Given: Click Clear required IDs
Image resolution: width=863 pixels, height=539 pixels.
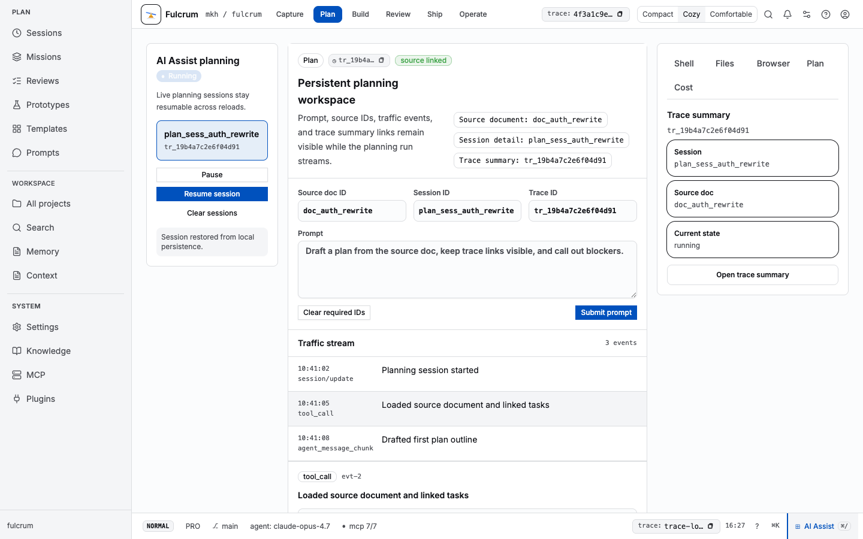Looking at the screenshot, I should 334,313.
